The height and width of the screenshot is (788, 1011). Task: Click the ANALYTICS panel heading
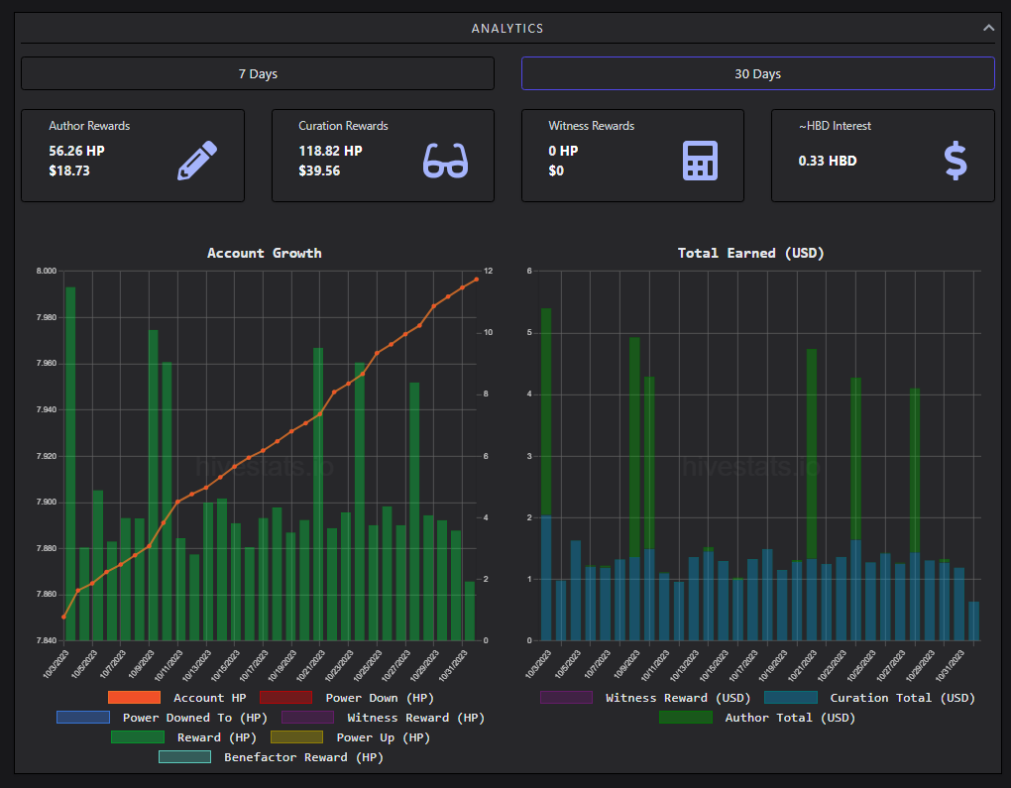click(507, 29)
